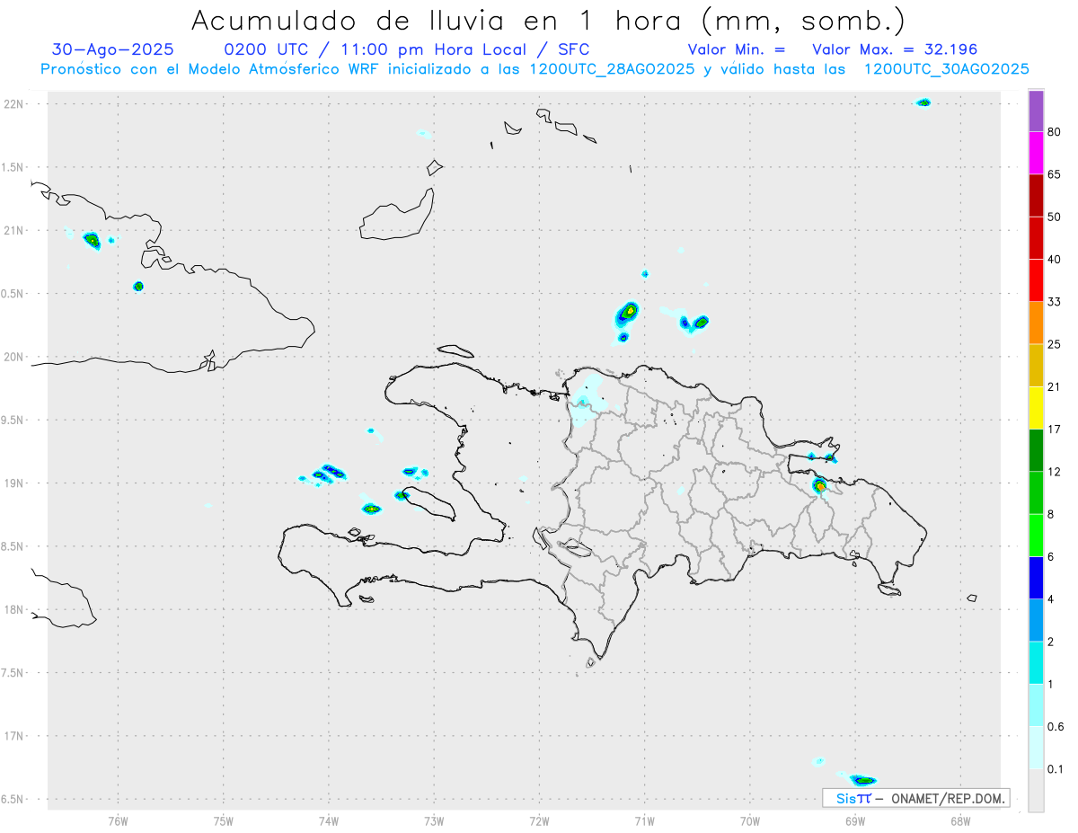Click the '21N' latitude label
This screenshot has width=1078, height=833.
pos(15,230)
